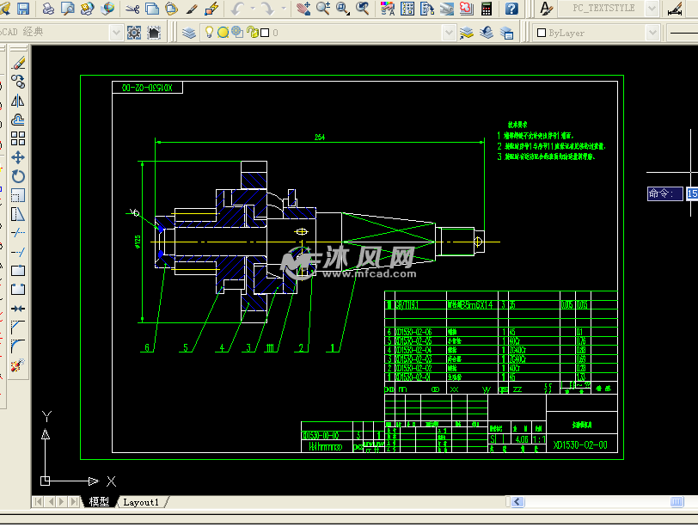Jump to the first layout tab arrow
The height and width of the screenshot is (527, 698).
coord(39,502)
